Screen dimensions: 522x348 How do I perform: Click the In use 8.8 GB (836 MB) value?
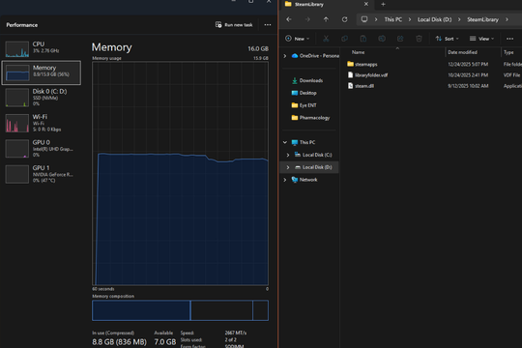[119, 341]
